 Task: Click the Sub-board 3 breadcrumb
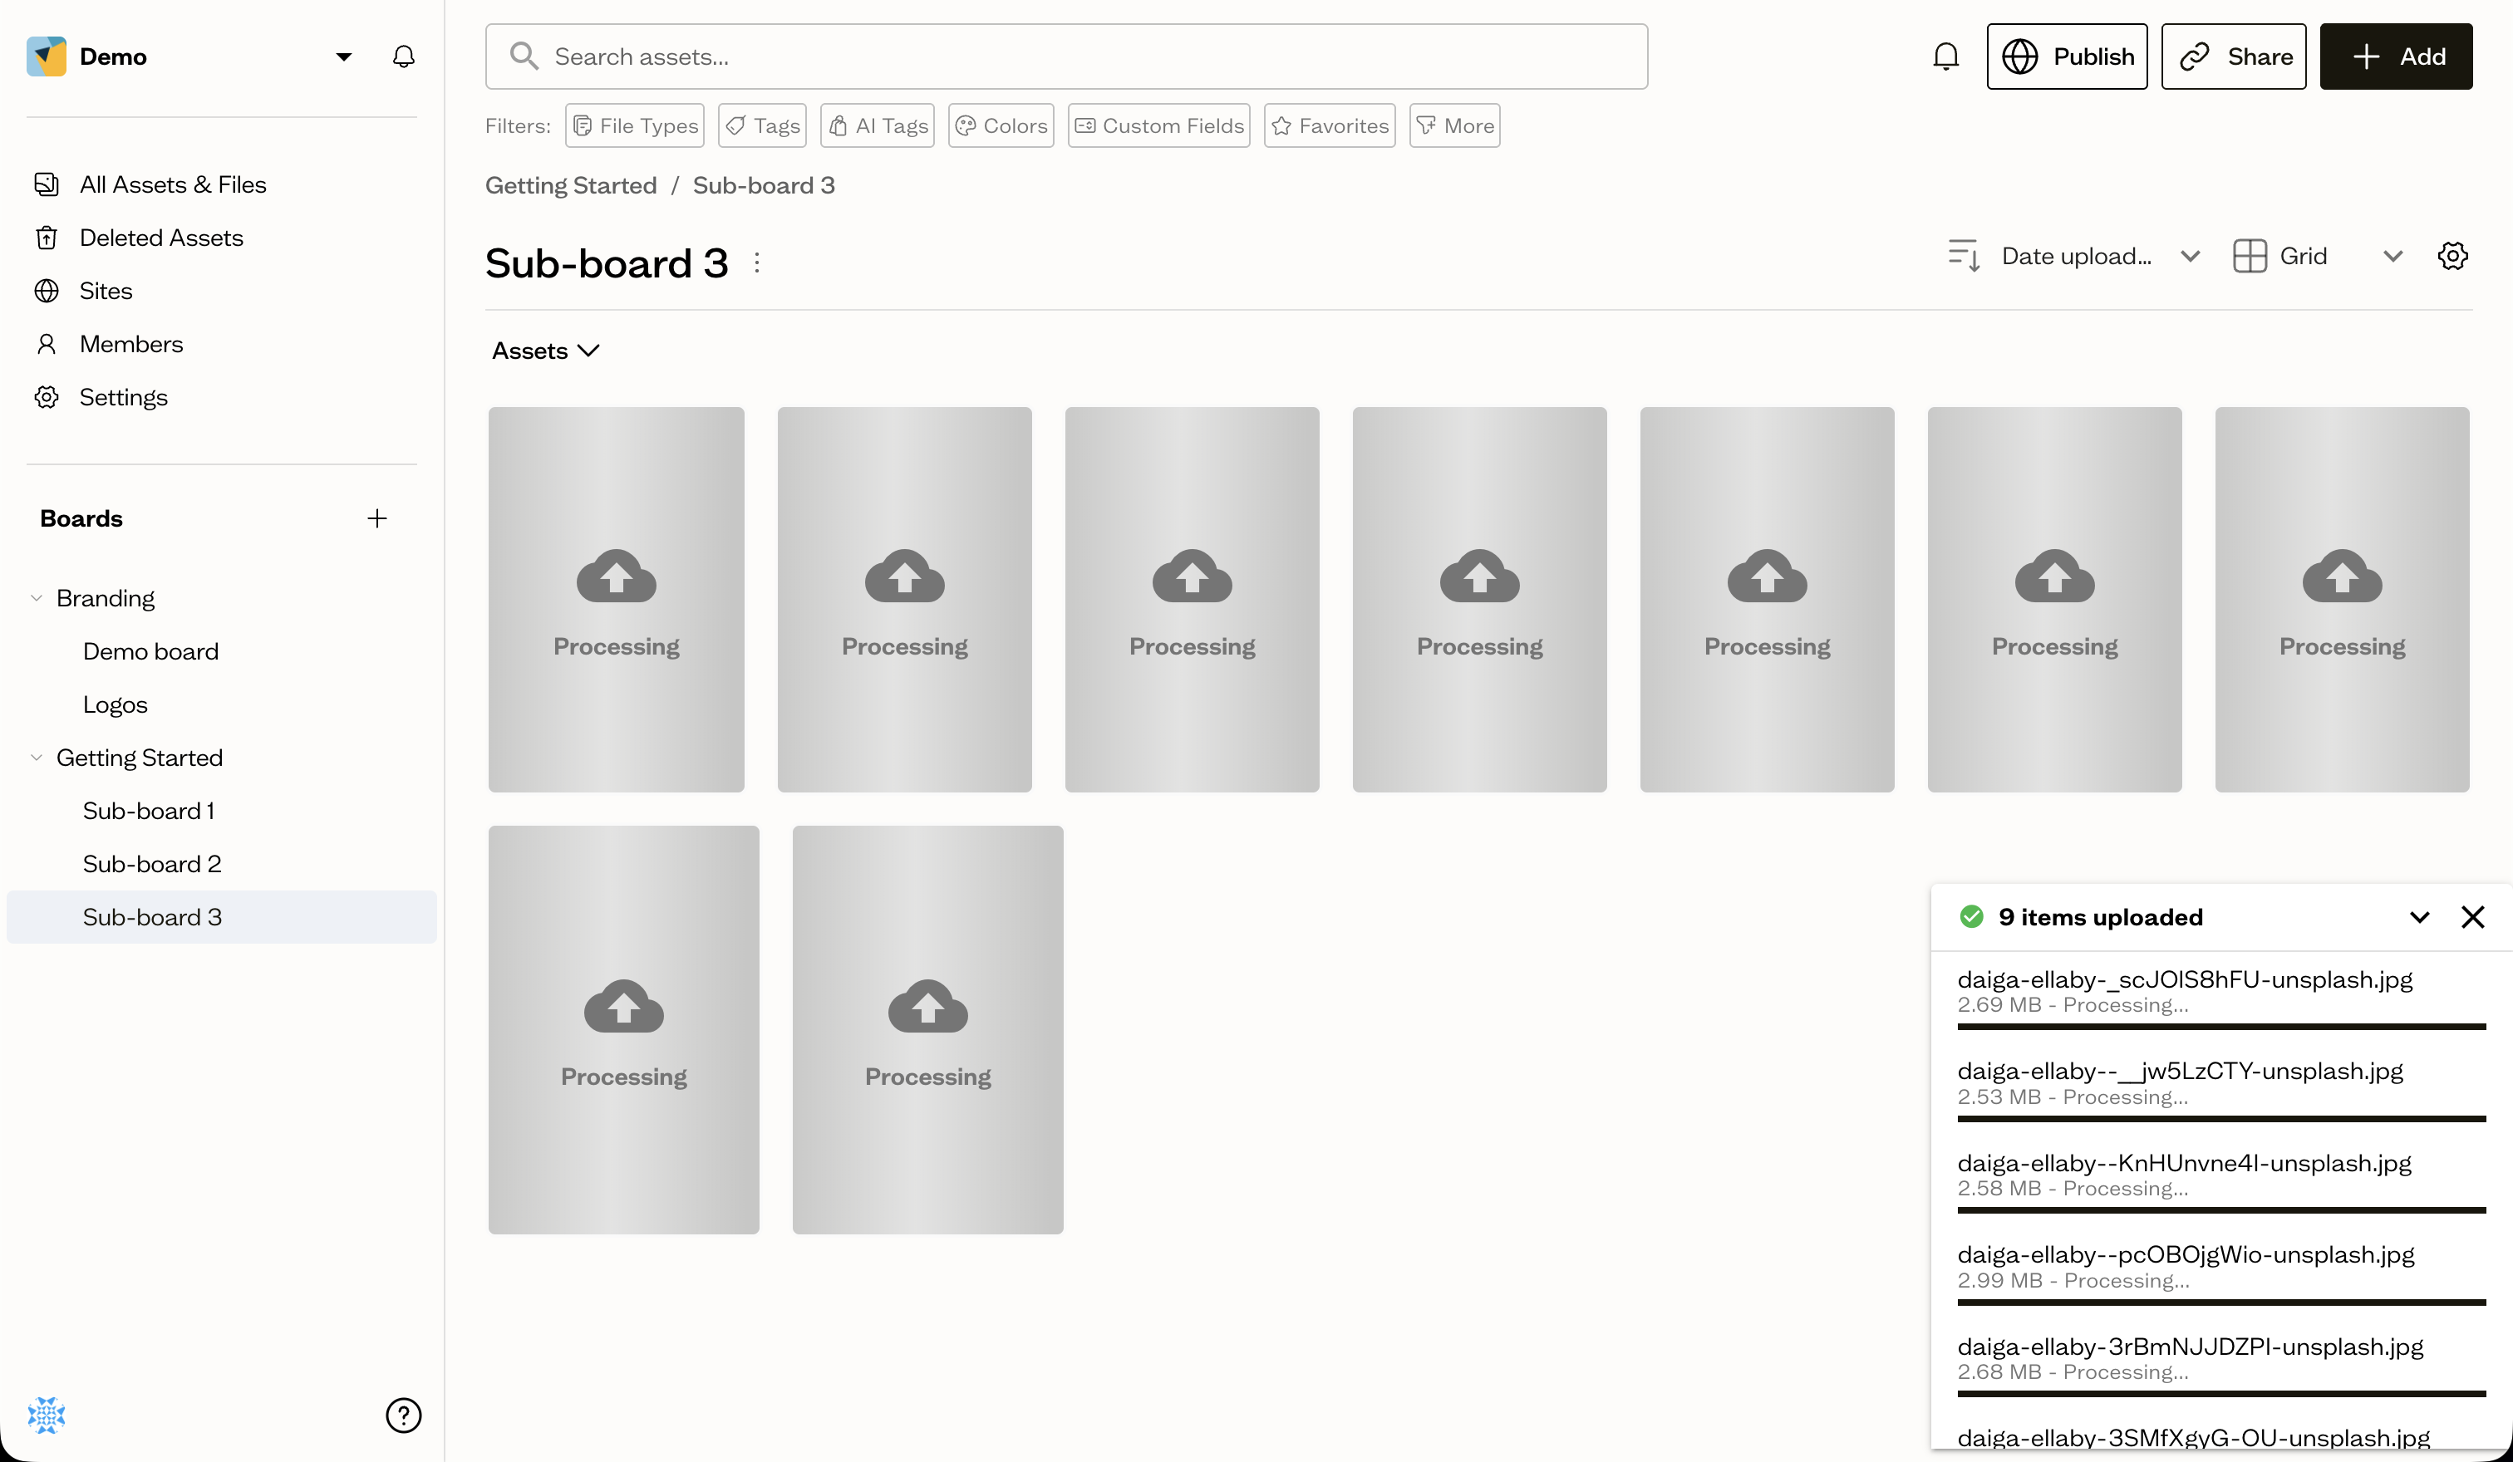[x=764, y=185]
